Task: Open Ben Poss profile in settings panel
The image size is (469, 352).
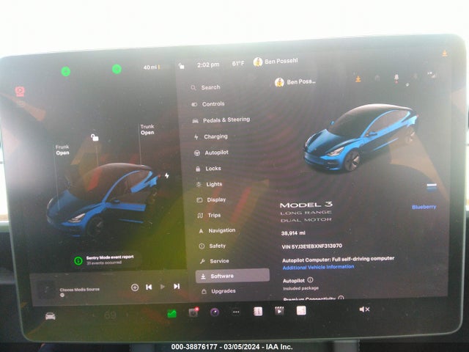Action: tap(295, 81)
